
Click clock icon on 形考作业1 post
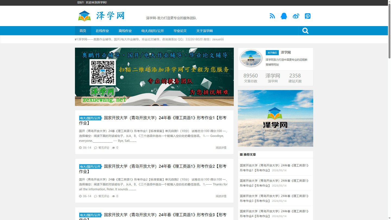(80, 148)
